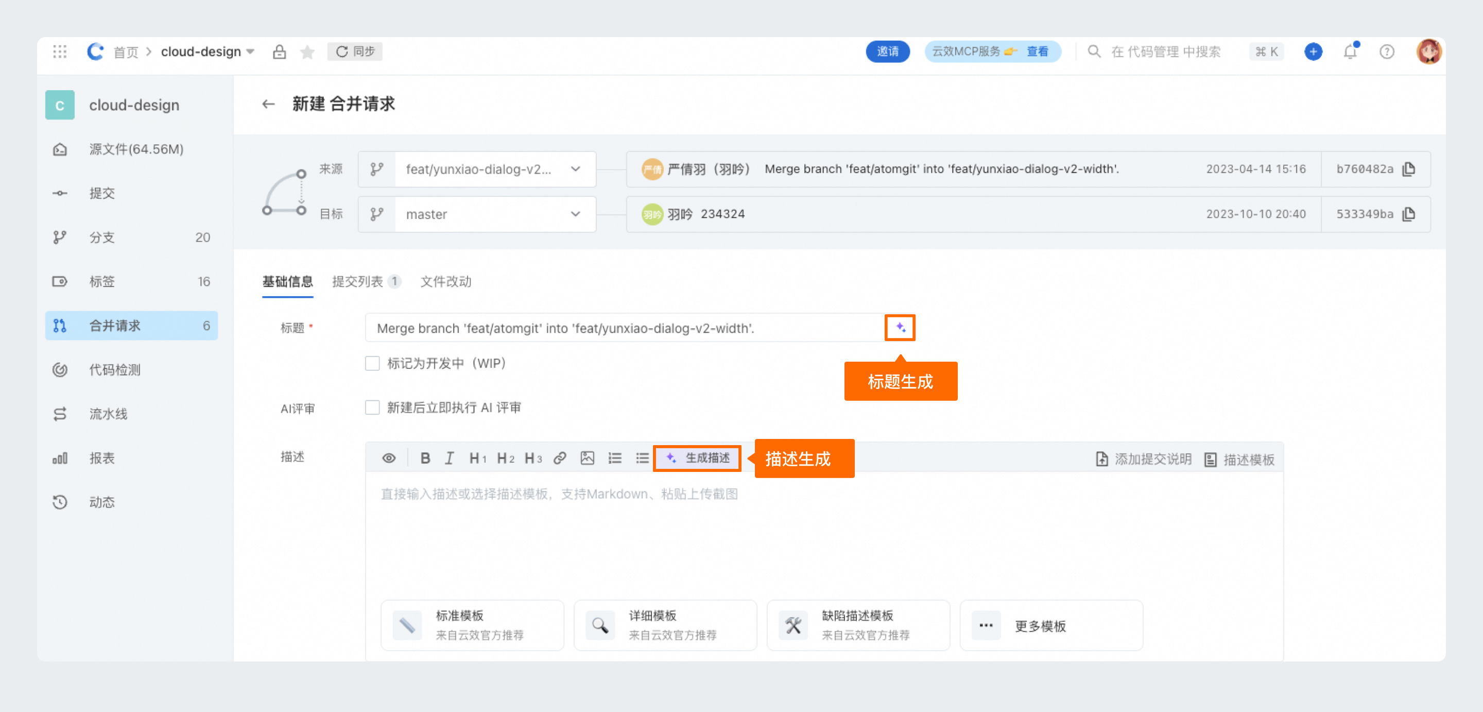Screen dimensions: 1483x712
Task: Apply H1 heading
Action: point(478,458)
